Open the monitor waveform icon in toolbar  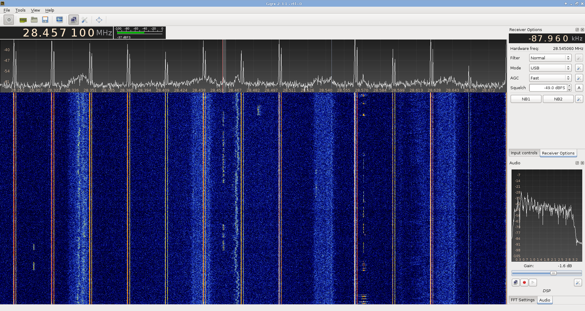point(59,20)
